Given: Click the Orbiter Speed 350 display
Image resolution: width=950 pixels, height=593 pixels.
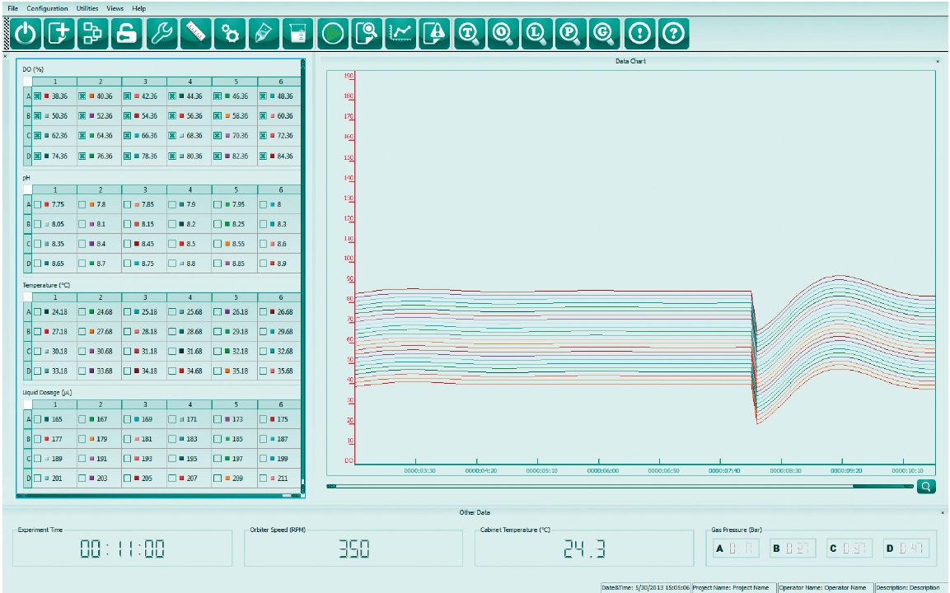Looking at the screenshot, I should (353, 549).
